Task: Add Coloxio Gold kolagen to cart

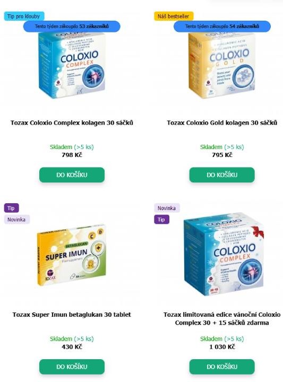Action: click(222, 175)
